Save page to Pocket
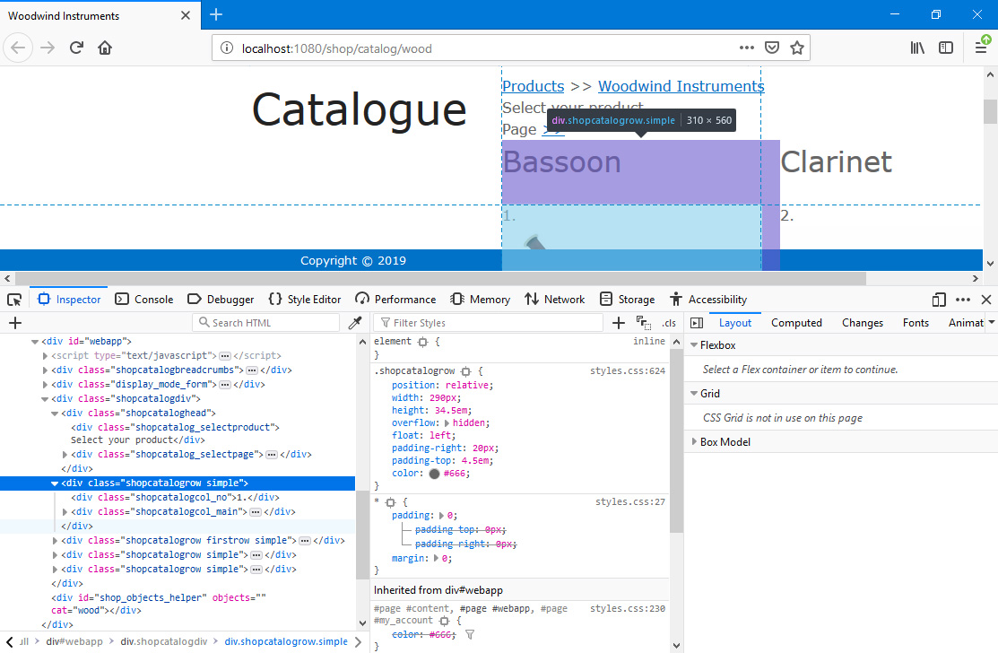This screenshot has width=998, height=653. (772, 48)
